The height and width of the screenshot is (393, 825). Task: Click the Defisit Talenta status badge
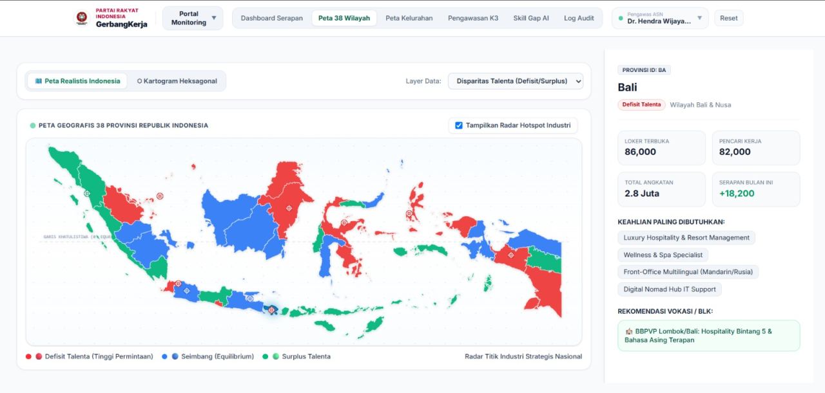[x=641, y=104]
